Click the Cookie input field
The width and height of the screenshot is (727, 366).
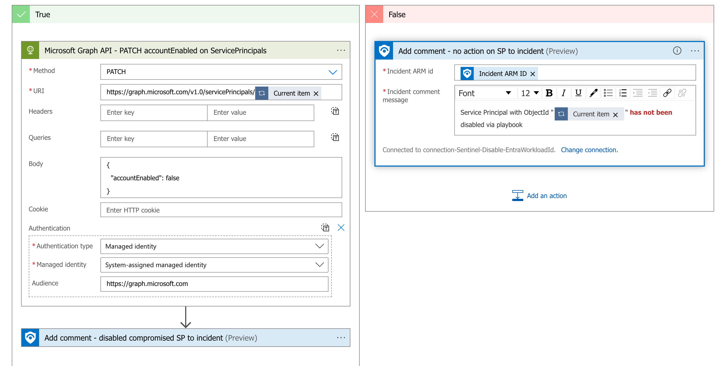coord(221,210)
